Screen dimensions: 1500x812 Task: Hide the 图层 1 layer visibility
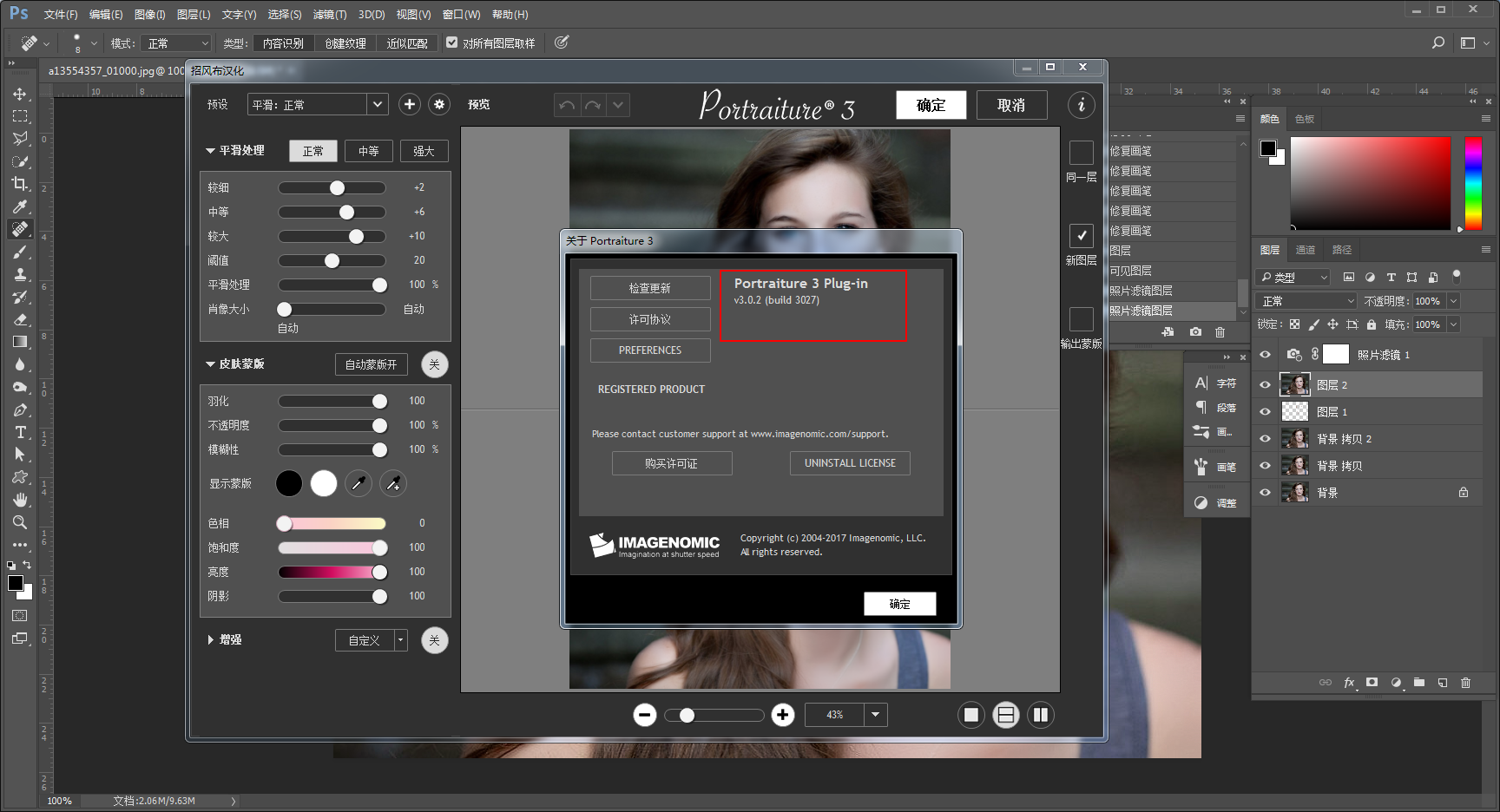pos(1265,412)
